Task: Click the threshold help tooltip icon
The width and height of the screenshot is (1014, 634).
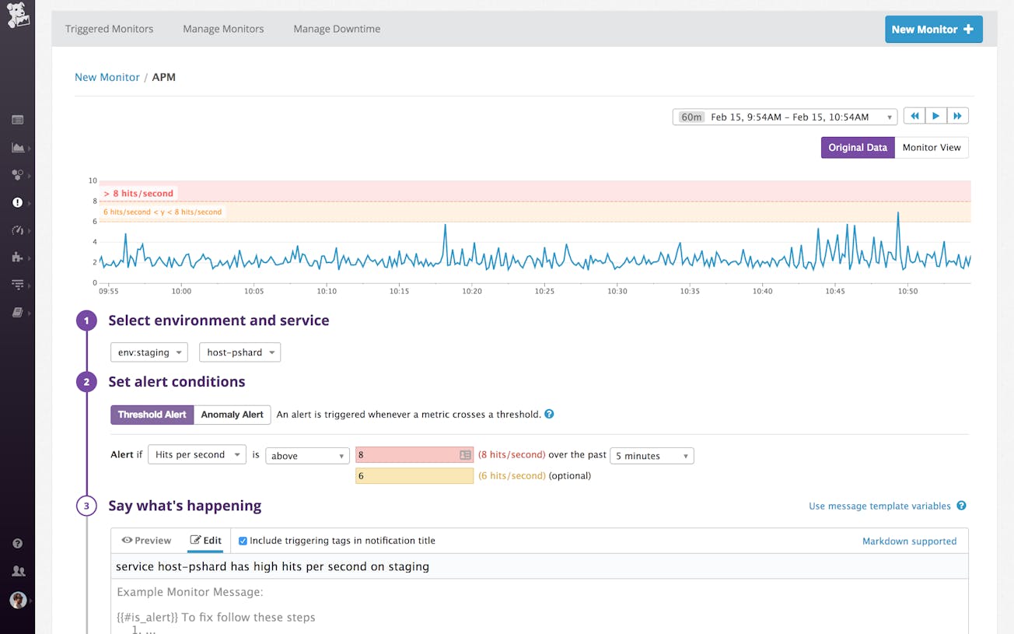Action: [x=549, y=414]
